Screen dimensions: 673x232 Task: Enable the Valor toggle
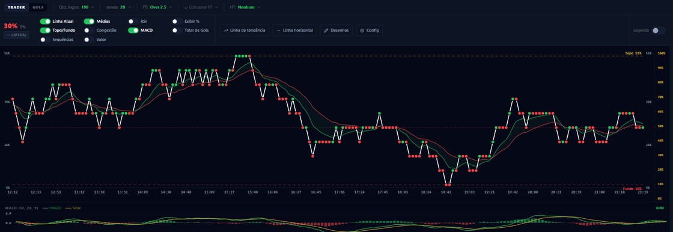[x=90, y=40]
